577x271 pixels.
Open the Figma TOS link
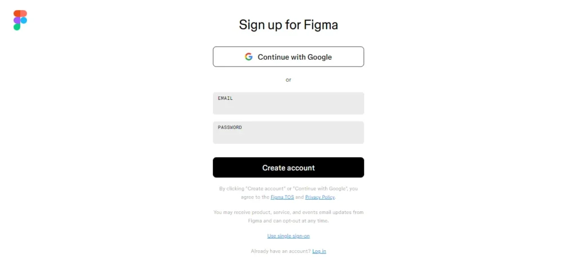point(282,197)
